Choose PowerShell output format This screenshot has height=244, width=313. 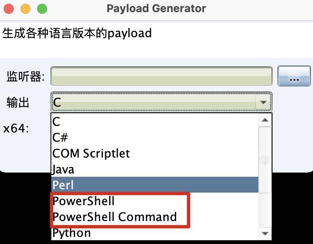(x=155, y=201)
